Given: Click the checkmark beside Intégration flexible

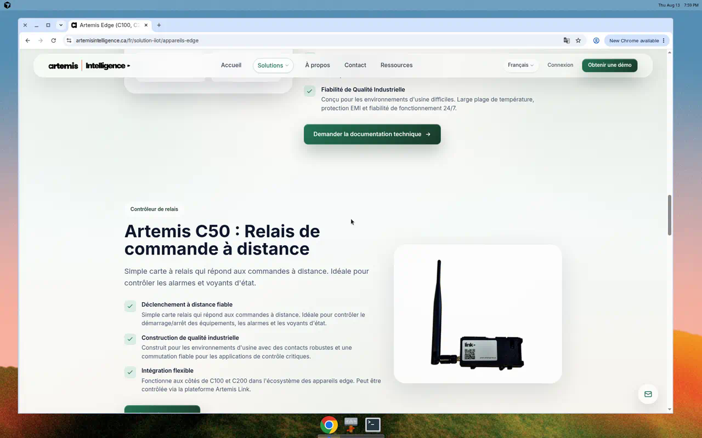Looking at the screenshot, I should 130,372.
